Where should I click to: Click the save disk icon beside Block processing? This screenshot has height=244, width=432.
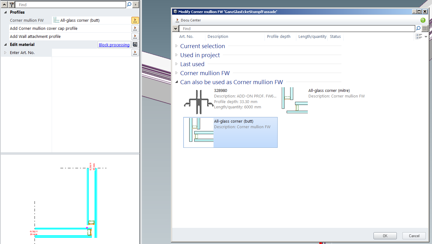tap(135, 45)
